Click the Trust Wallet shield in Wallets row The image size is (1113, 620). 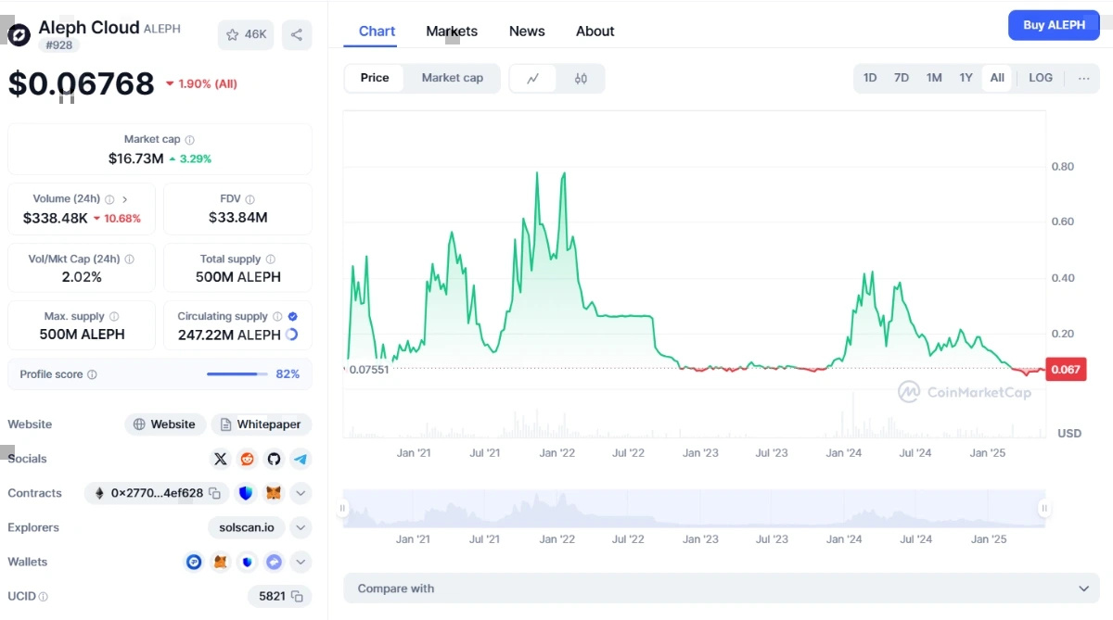247,562
